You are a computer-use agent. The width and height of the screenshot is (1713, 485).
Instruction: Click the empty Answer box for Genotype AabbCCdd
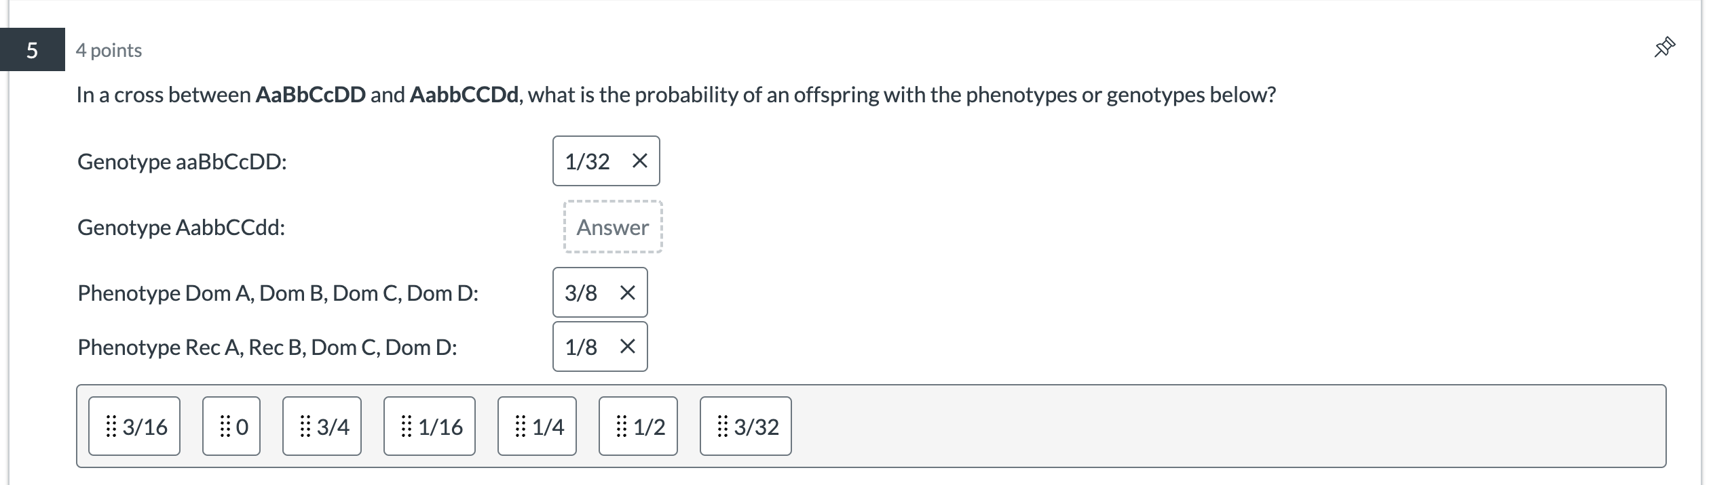(611, 227)
